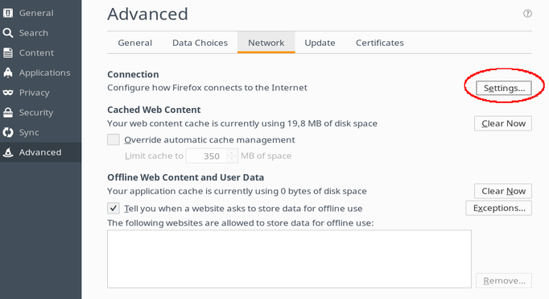Clear offline web content now
549x299 pixels.
pyautogui.click(x=503, y=191)
